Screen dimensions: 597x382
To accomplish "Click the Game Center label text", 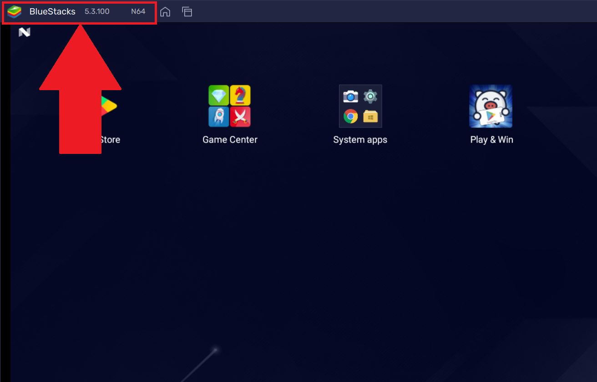I will click(x=230, y=140).
